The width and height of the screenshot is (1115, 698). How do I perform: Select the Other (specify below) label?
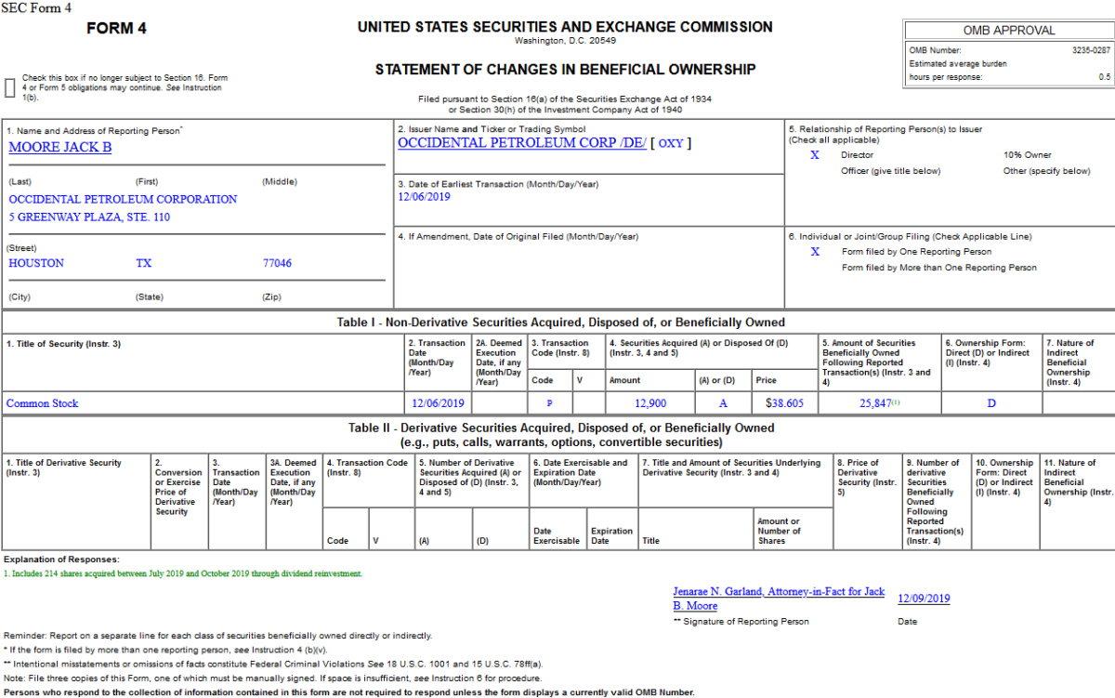tap(1047, 171)
